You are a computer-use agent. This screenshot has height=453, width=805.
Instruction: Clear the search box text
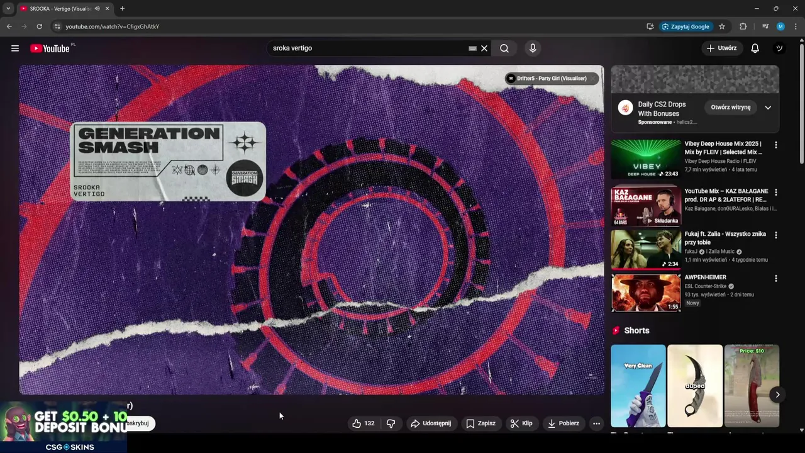[484, 48]
